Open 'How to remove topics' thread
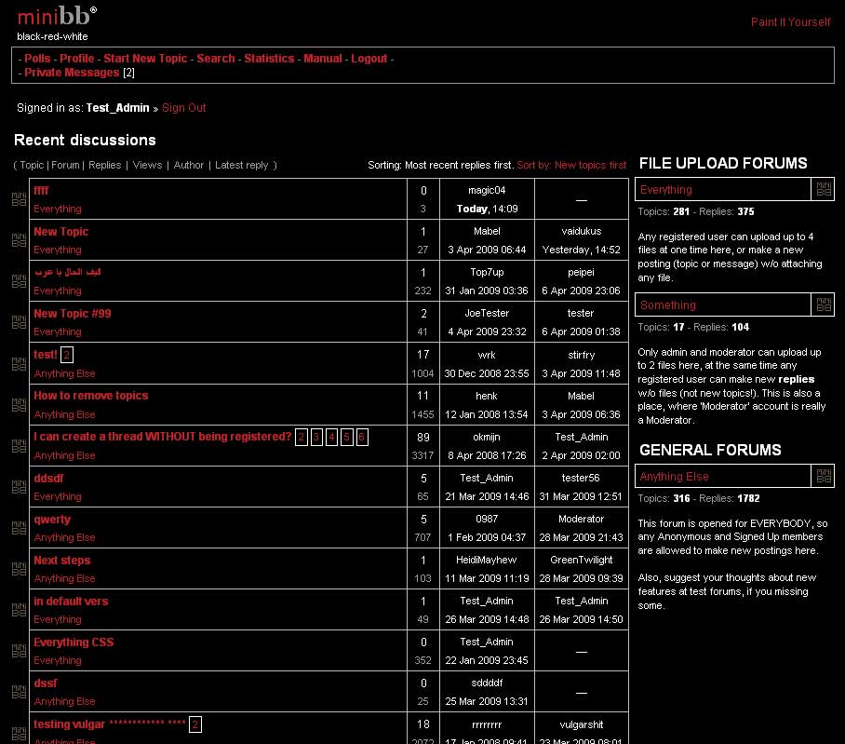The height and width of the screenshot is (744, 845). point(90,395)
